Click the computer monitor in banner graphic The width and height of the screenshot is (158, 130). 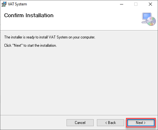coord(147,17)
